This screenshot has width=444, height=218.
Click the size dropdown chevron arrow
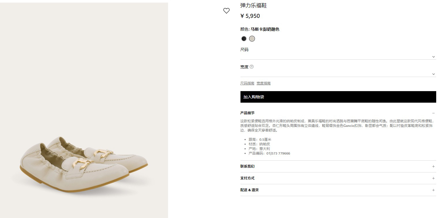[x=433, y=57]
